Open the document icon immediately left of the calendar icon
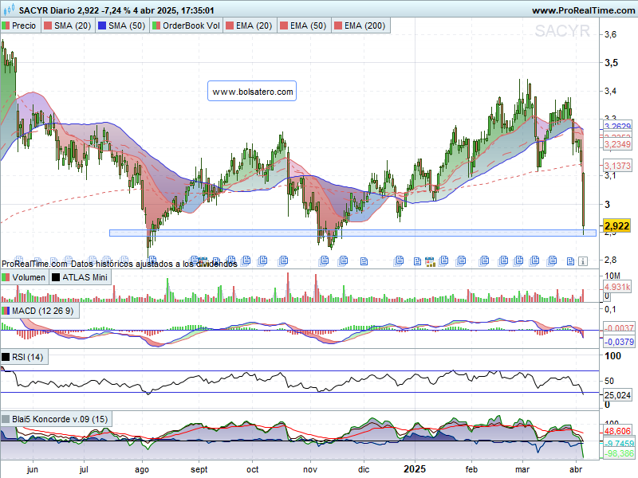The width and height of the screenshot is (638, 478). pyautogui.click(x=417, y=261)
